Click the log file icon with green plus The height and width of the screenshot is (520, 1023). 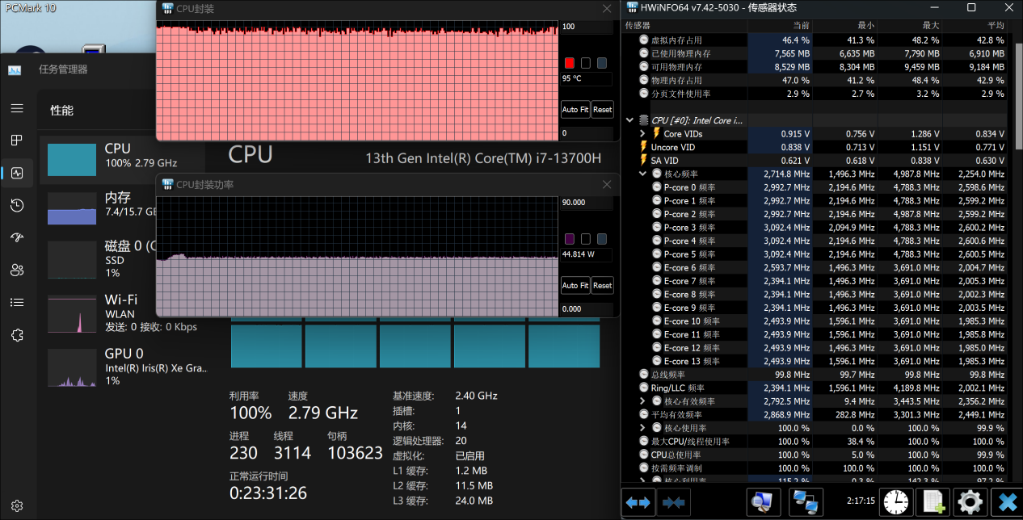coord(934,501)
